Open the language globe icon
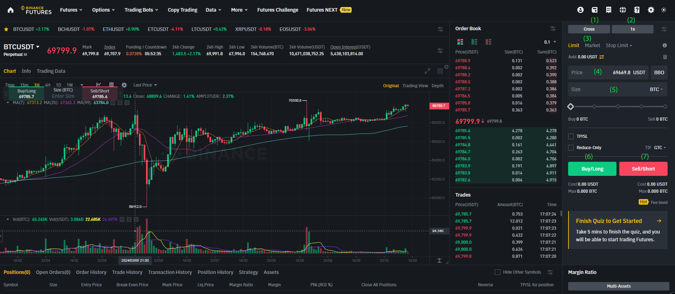 tap(623, 10)
